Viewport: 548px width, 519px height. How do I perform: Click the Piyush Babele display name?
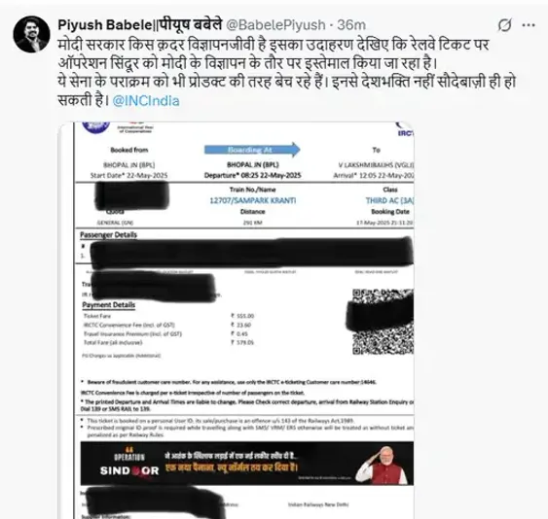click(140, 24)
